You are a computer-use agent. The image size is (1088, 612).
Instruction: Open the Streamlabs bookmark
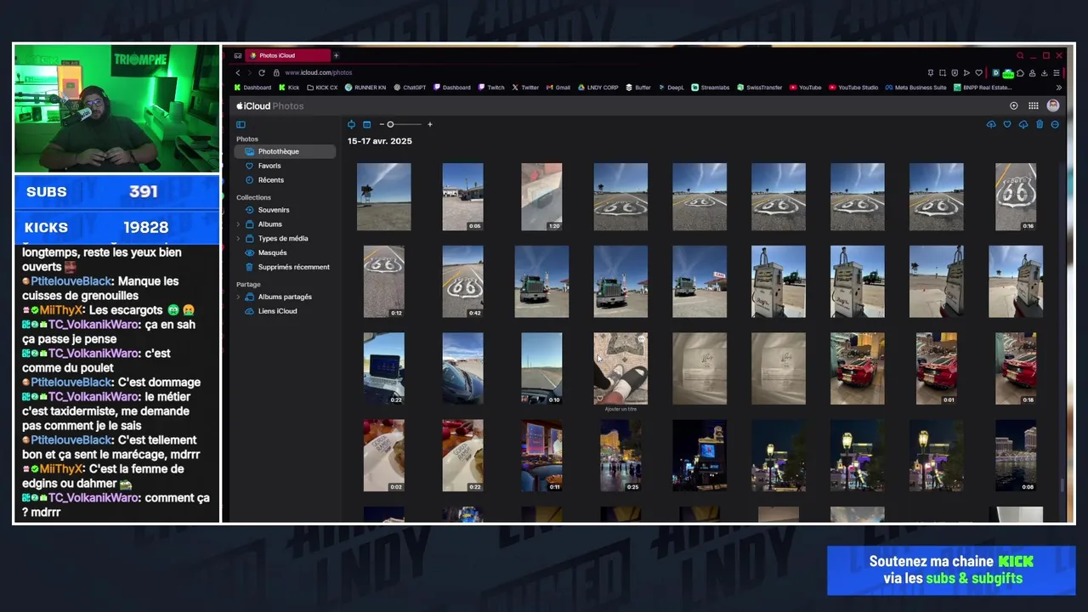(710, 88)
